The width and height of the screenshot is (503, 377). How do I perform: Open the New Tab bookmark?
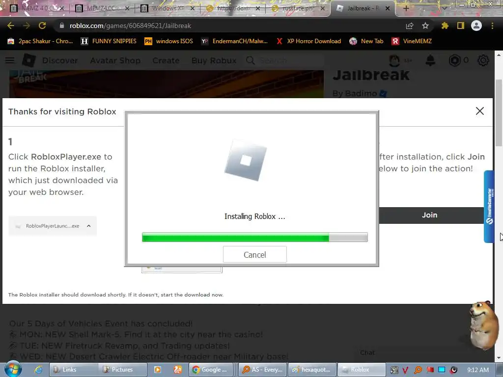click(x=366, y=41)
